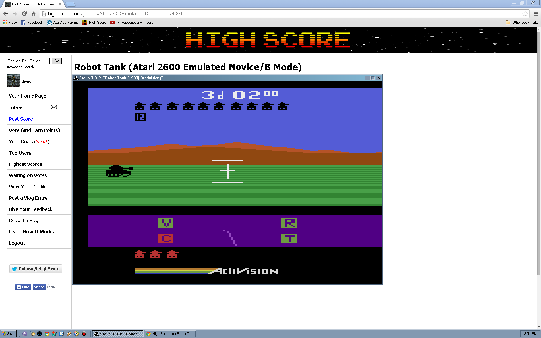Click the browser Forward arrow

click(15, 14)
